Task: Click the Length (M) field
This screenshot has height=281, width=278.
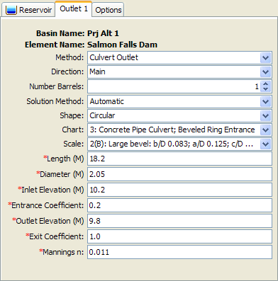Action: [x=179, y=159]
